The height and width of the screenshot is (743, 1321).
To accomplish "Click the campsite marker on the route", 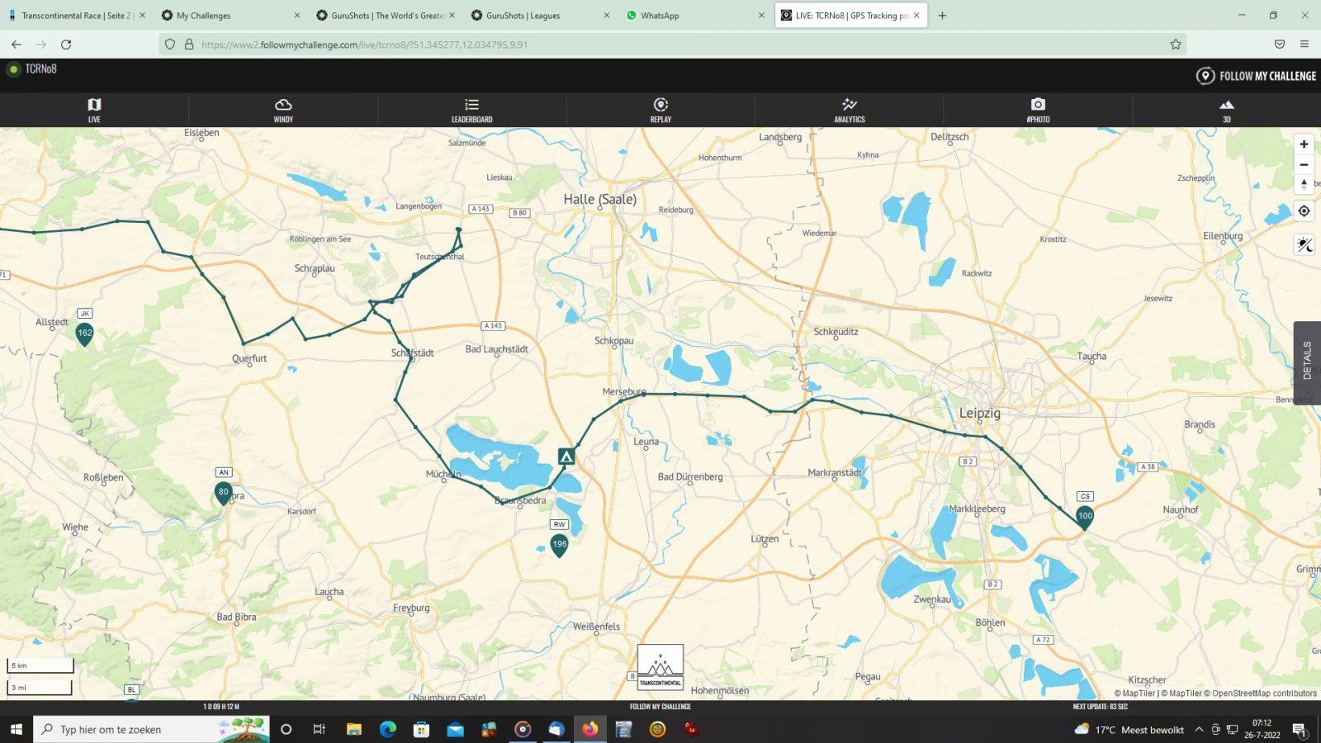I will pyautogui.click(x=566, y=456).
